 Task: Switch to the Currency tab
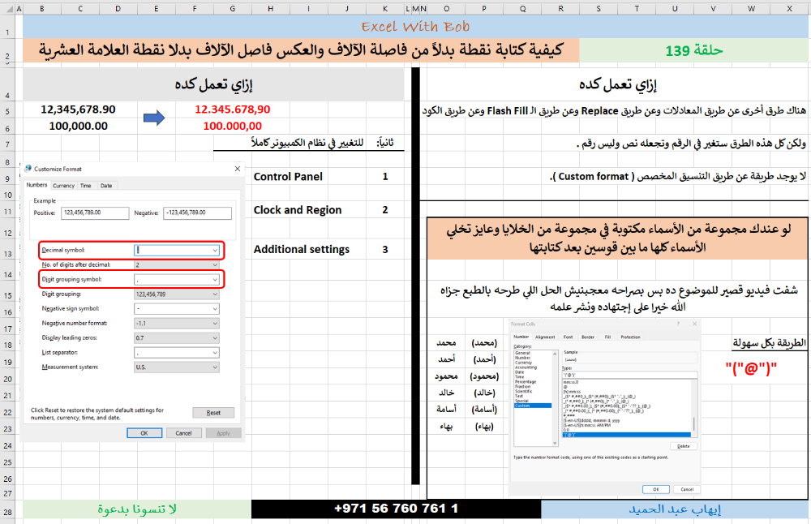pyautogui.click(x=63, y=186)
